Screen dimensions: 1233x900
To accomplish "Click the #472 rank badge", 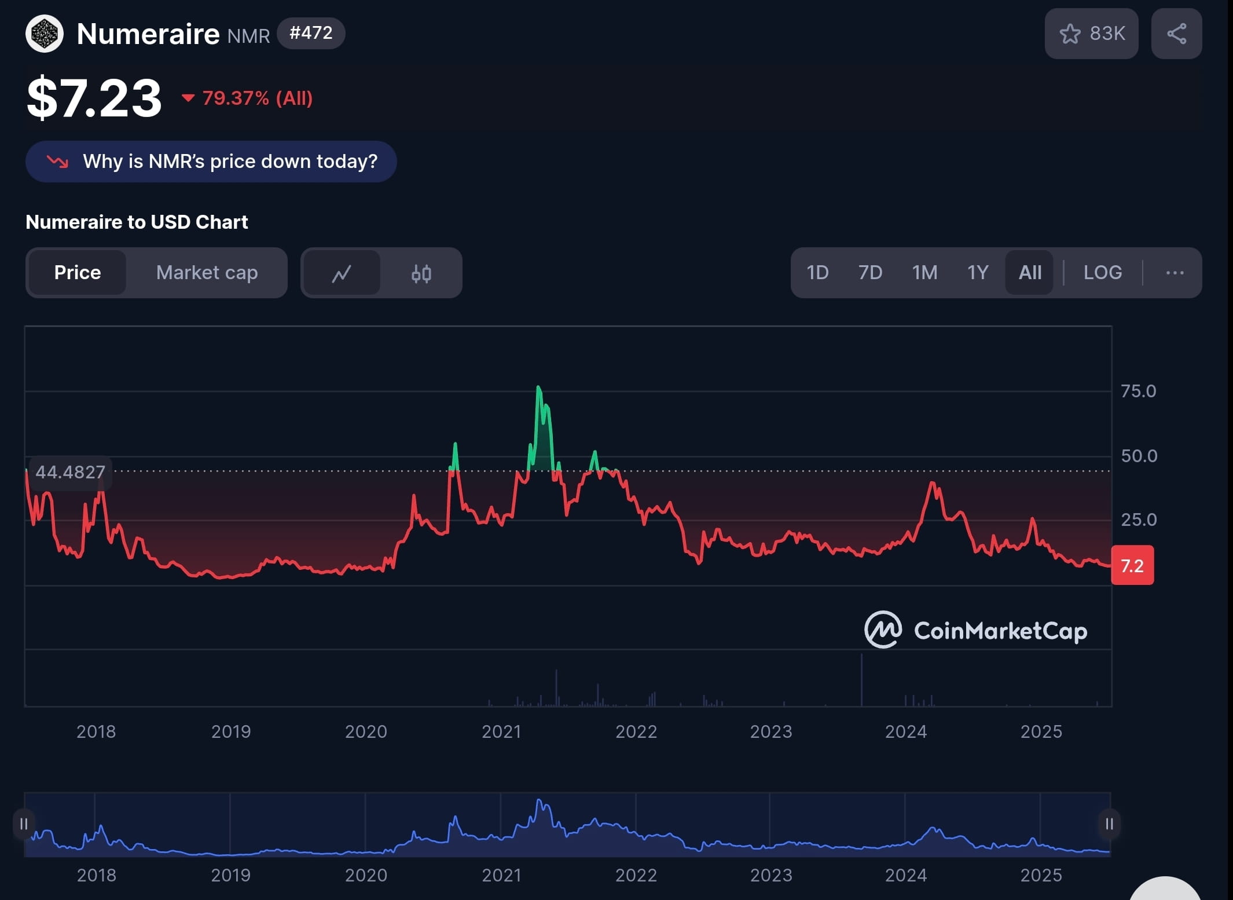I will click(x=311, y=33).
